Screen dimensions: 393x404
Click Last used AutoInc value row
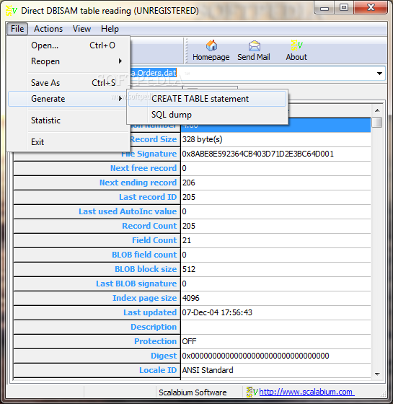click(192, 211)
